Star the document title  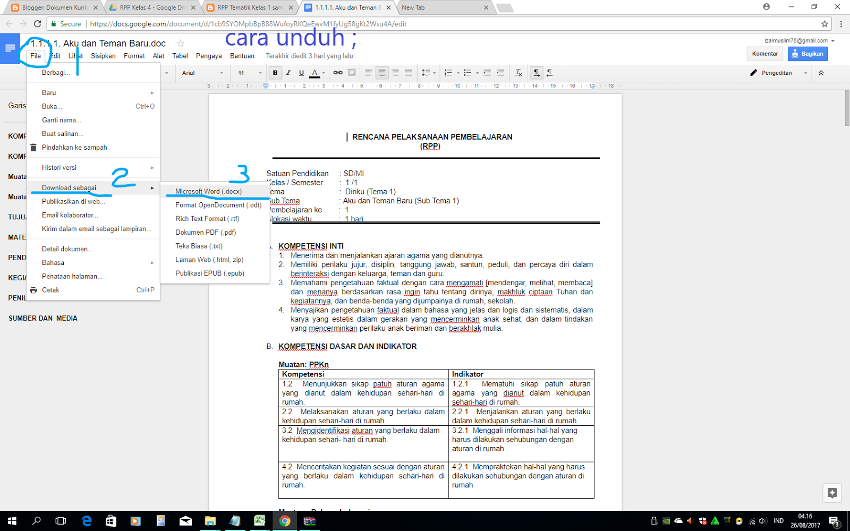tap(181, 43)
